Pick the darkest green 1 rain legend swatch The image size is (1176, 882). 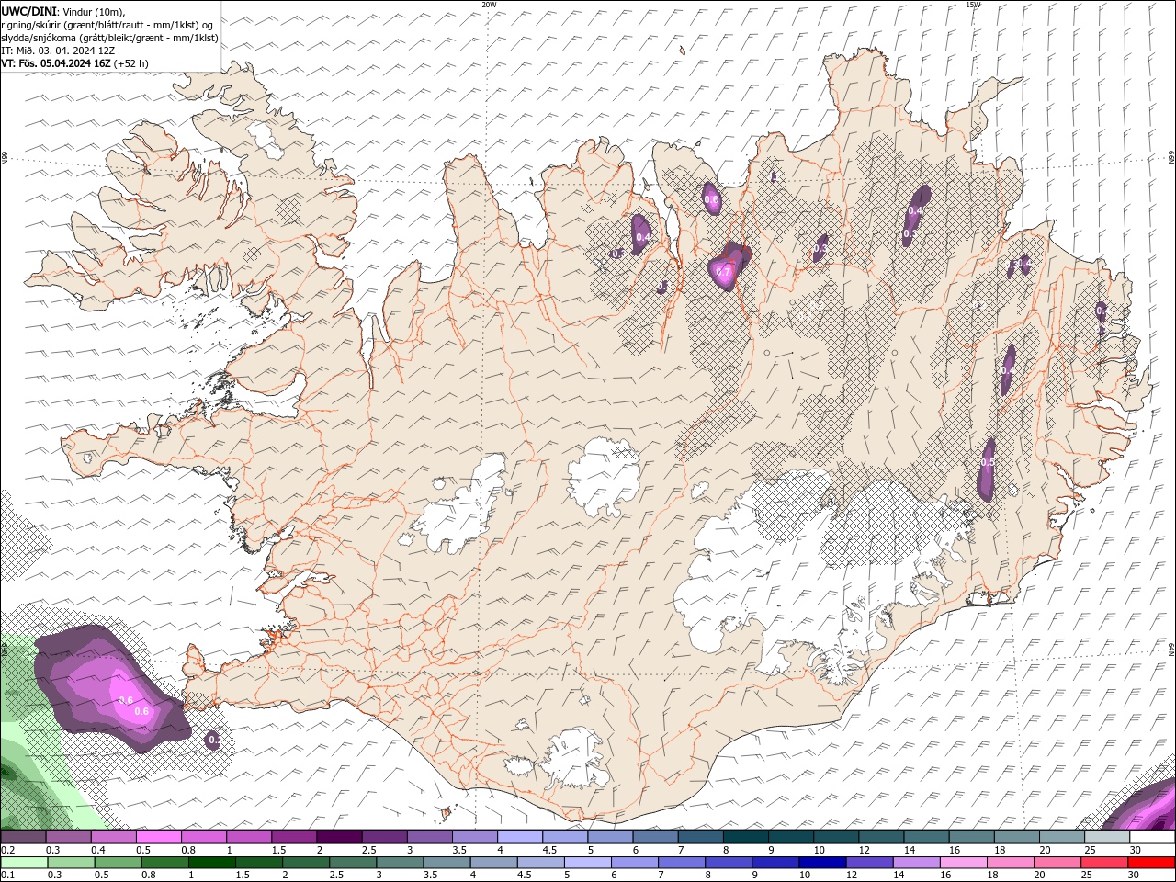(x=210, y=863)
